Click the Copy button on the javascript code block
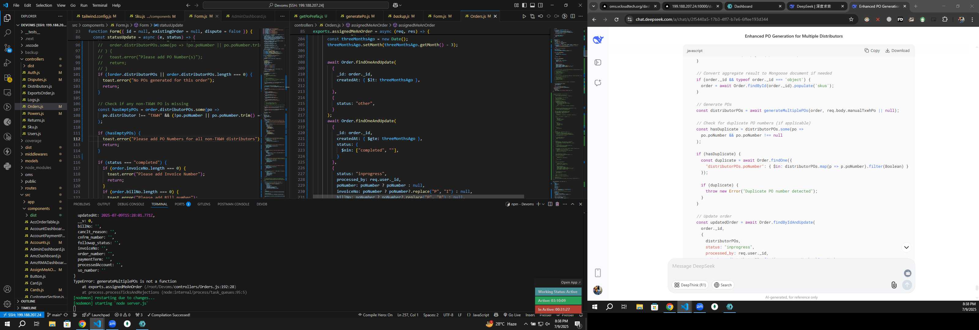The image size is (979, 330). point(872,50)
